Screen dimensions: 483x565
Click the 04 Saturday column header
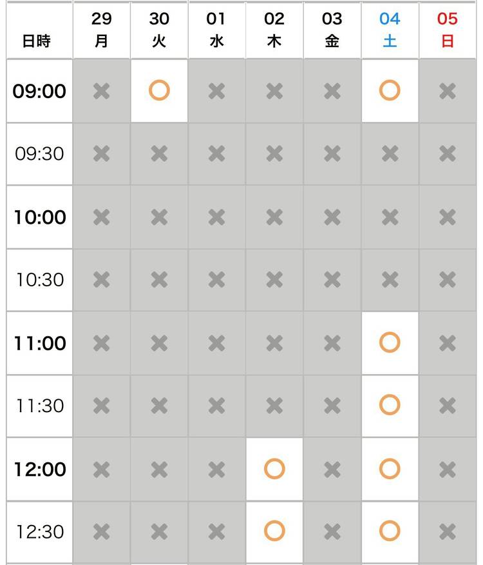tap(390, 30)
